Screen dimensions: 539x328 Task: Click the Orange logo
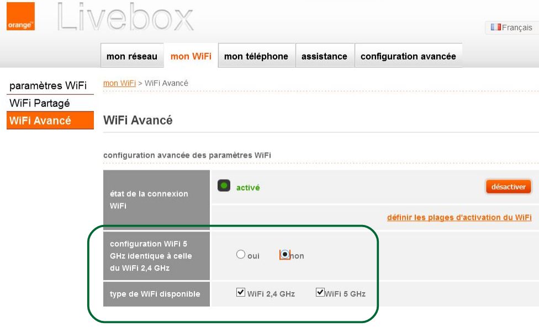(x=20, y=16)
